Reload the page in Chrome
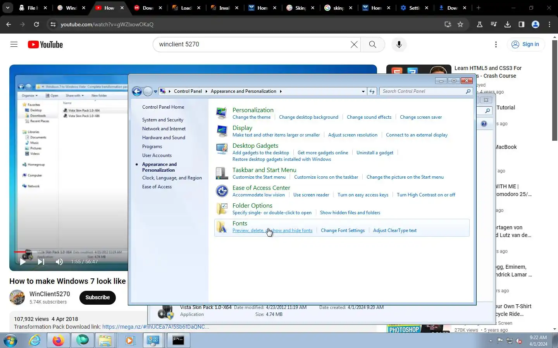The width and height of the screenshot is (558, 348). click(x=36, y=24)
